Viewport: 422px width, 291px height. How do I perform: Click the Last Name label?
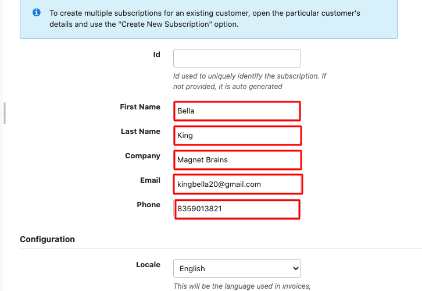pyautogui.click(x=141, y=132)
